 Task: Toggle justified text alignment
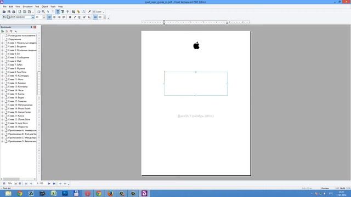click(x=64, y=17)
